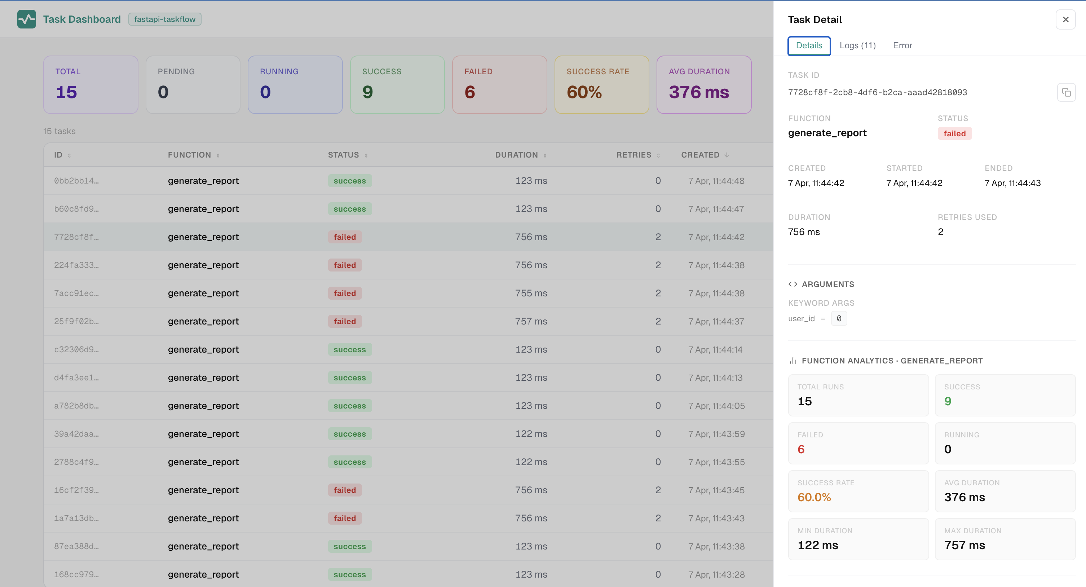The width and height of the screenshot is (1086, 587).
Task: Click the user_id value box
Action: pyautogui.click(x=839, y=318)
